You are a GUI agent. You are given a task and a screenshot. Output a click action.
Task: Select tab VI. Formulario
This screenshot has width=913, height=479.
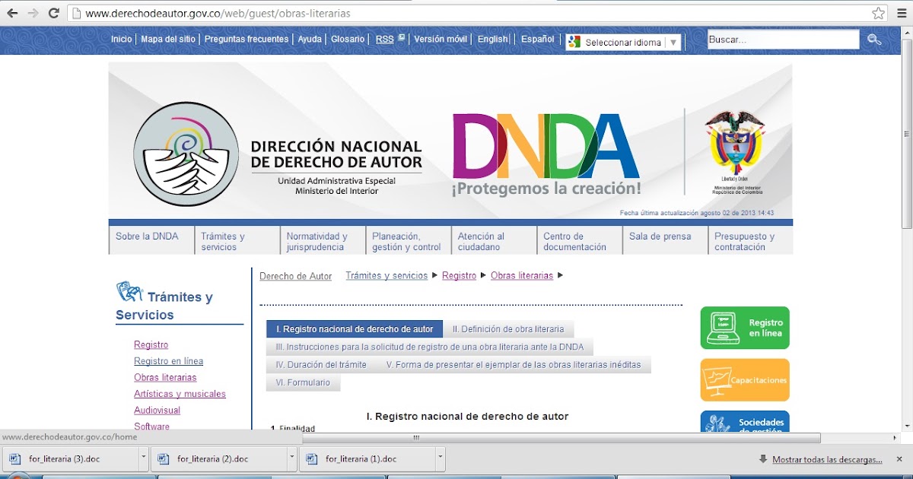pos(303,382)
